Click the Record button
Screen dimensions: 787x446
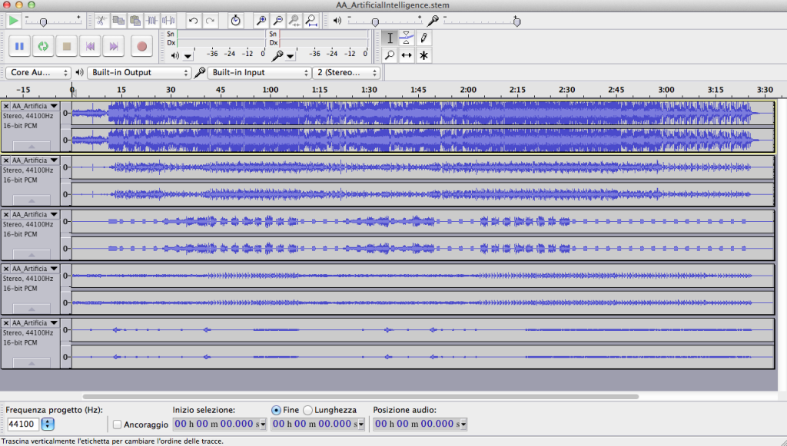coord(141,47)
